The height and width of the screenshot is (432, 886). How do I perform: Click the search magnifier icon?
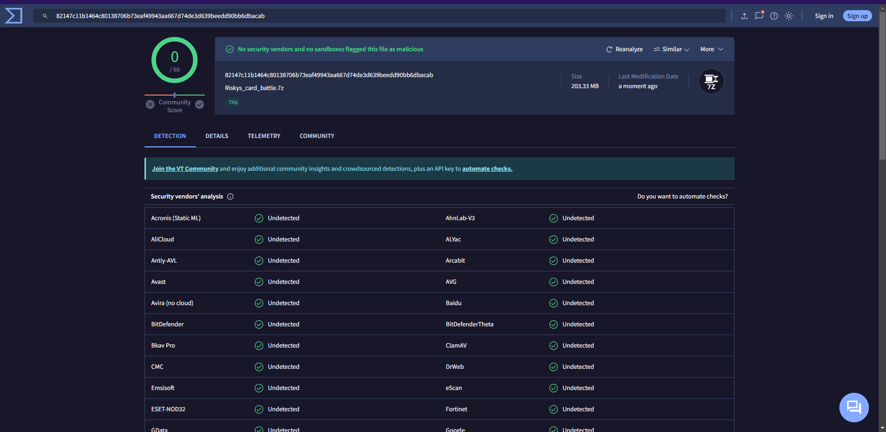click(45, 16)
